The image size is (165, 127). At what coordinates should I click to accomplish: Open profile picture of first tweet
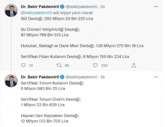(x=11, y=10)
